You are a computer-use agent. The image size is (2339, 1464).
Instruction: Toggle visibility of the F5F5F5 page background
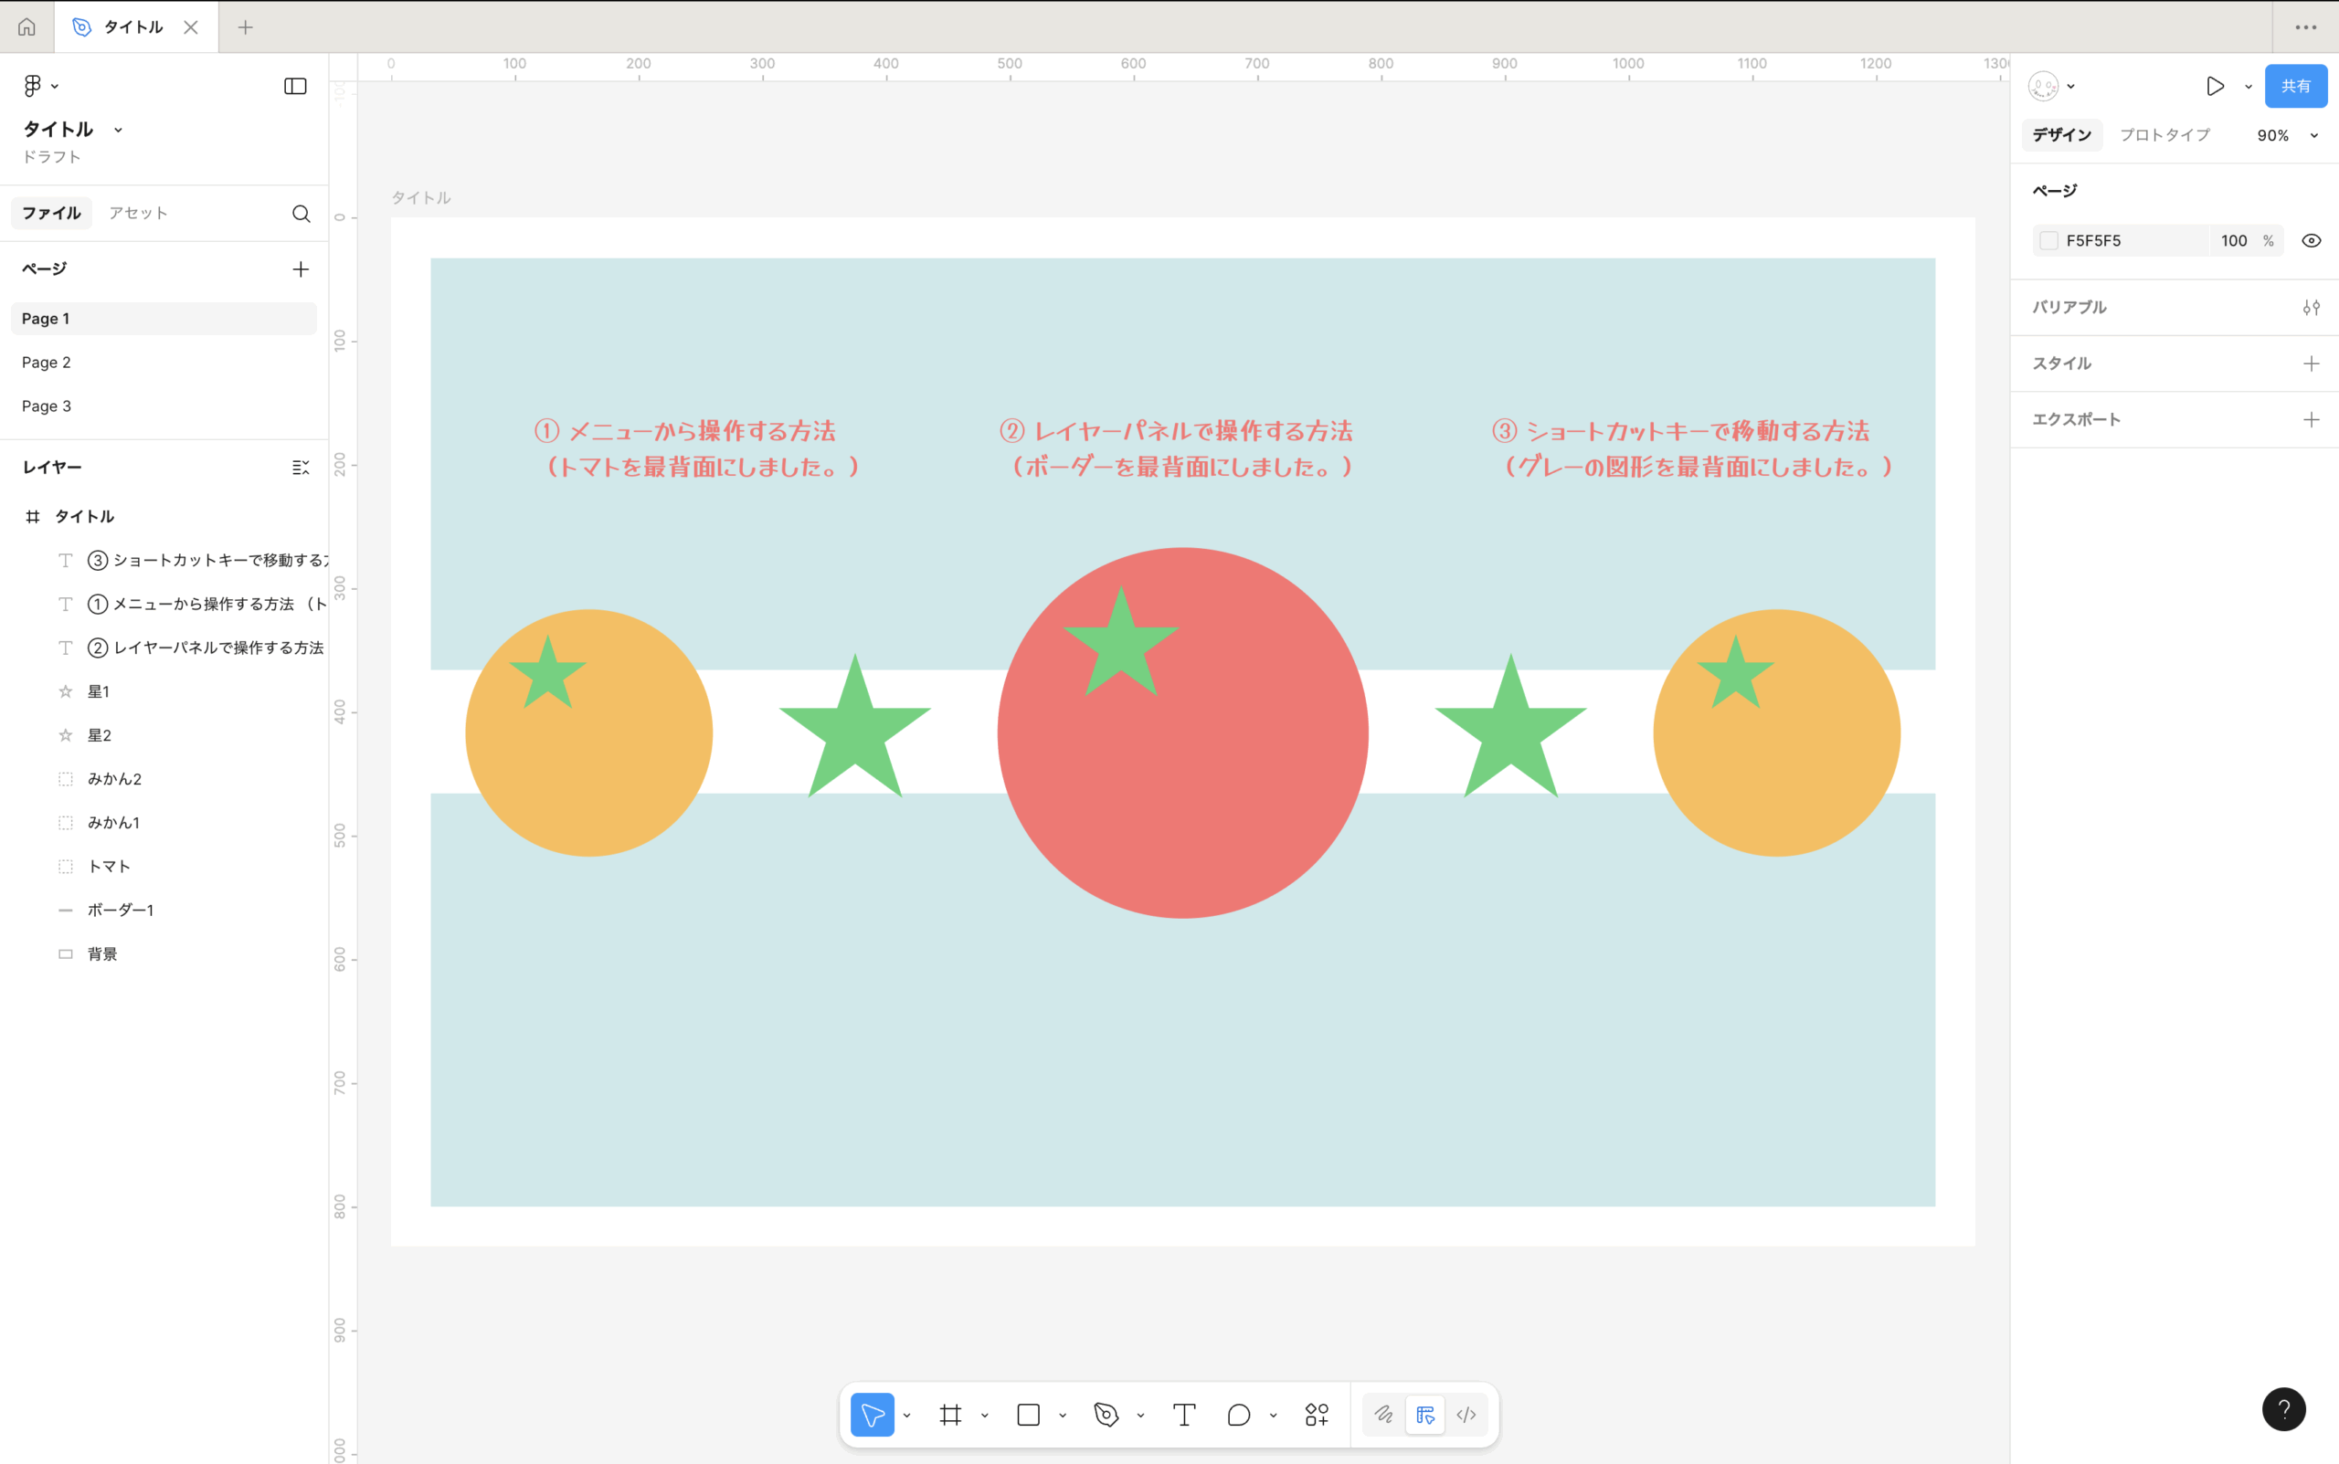click(2312, 239)
